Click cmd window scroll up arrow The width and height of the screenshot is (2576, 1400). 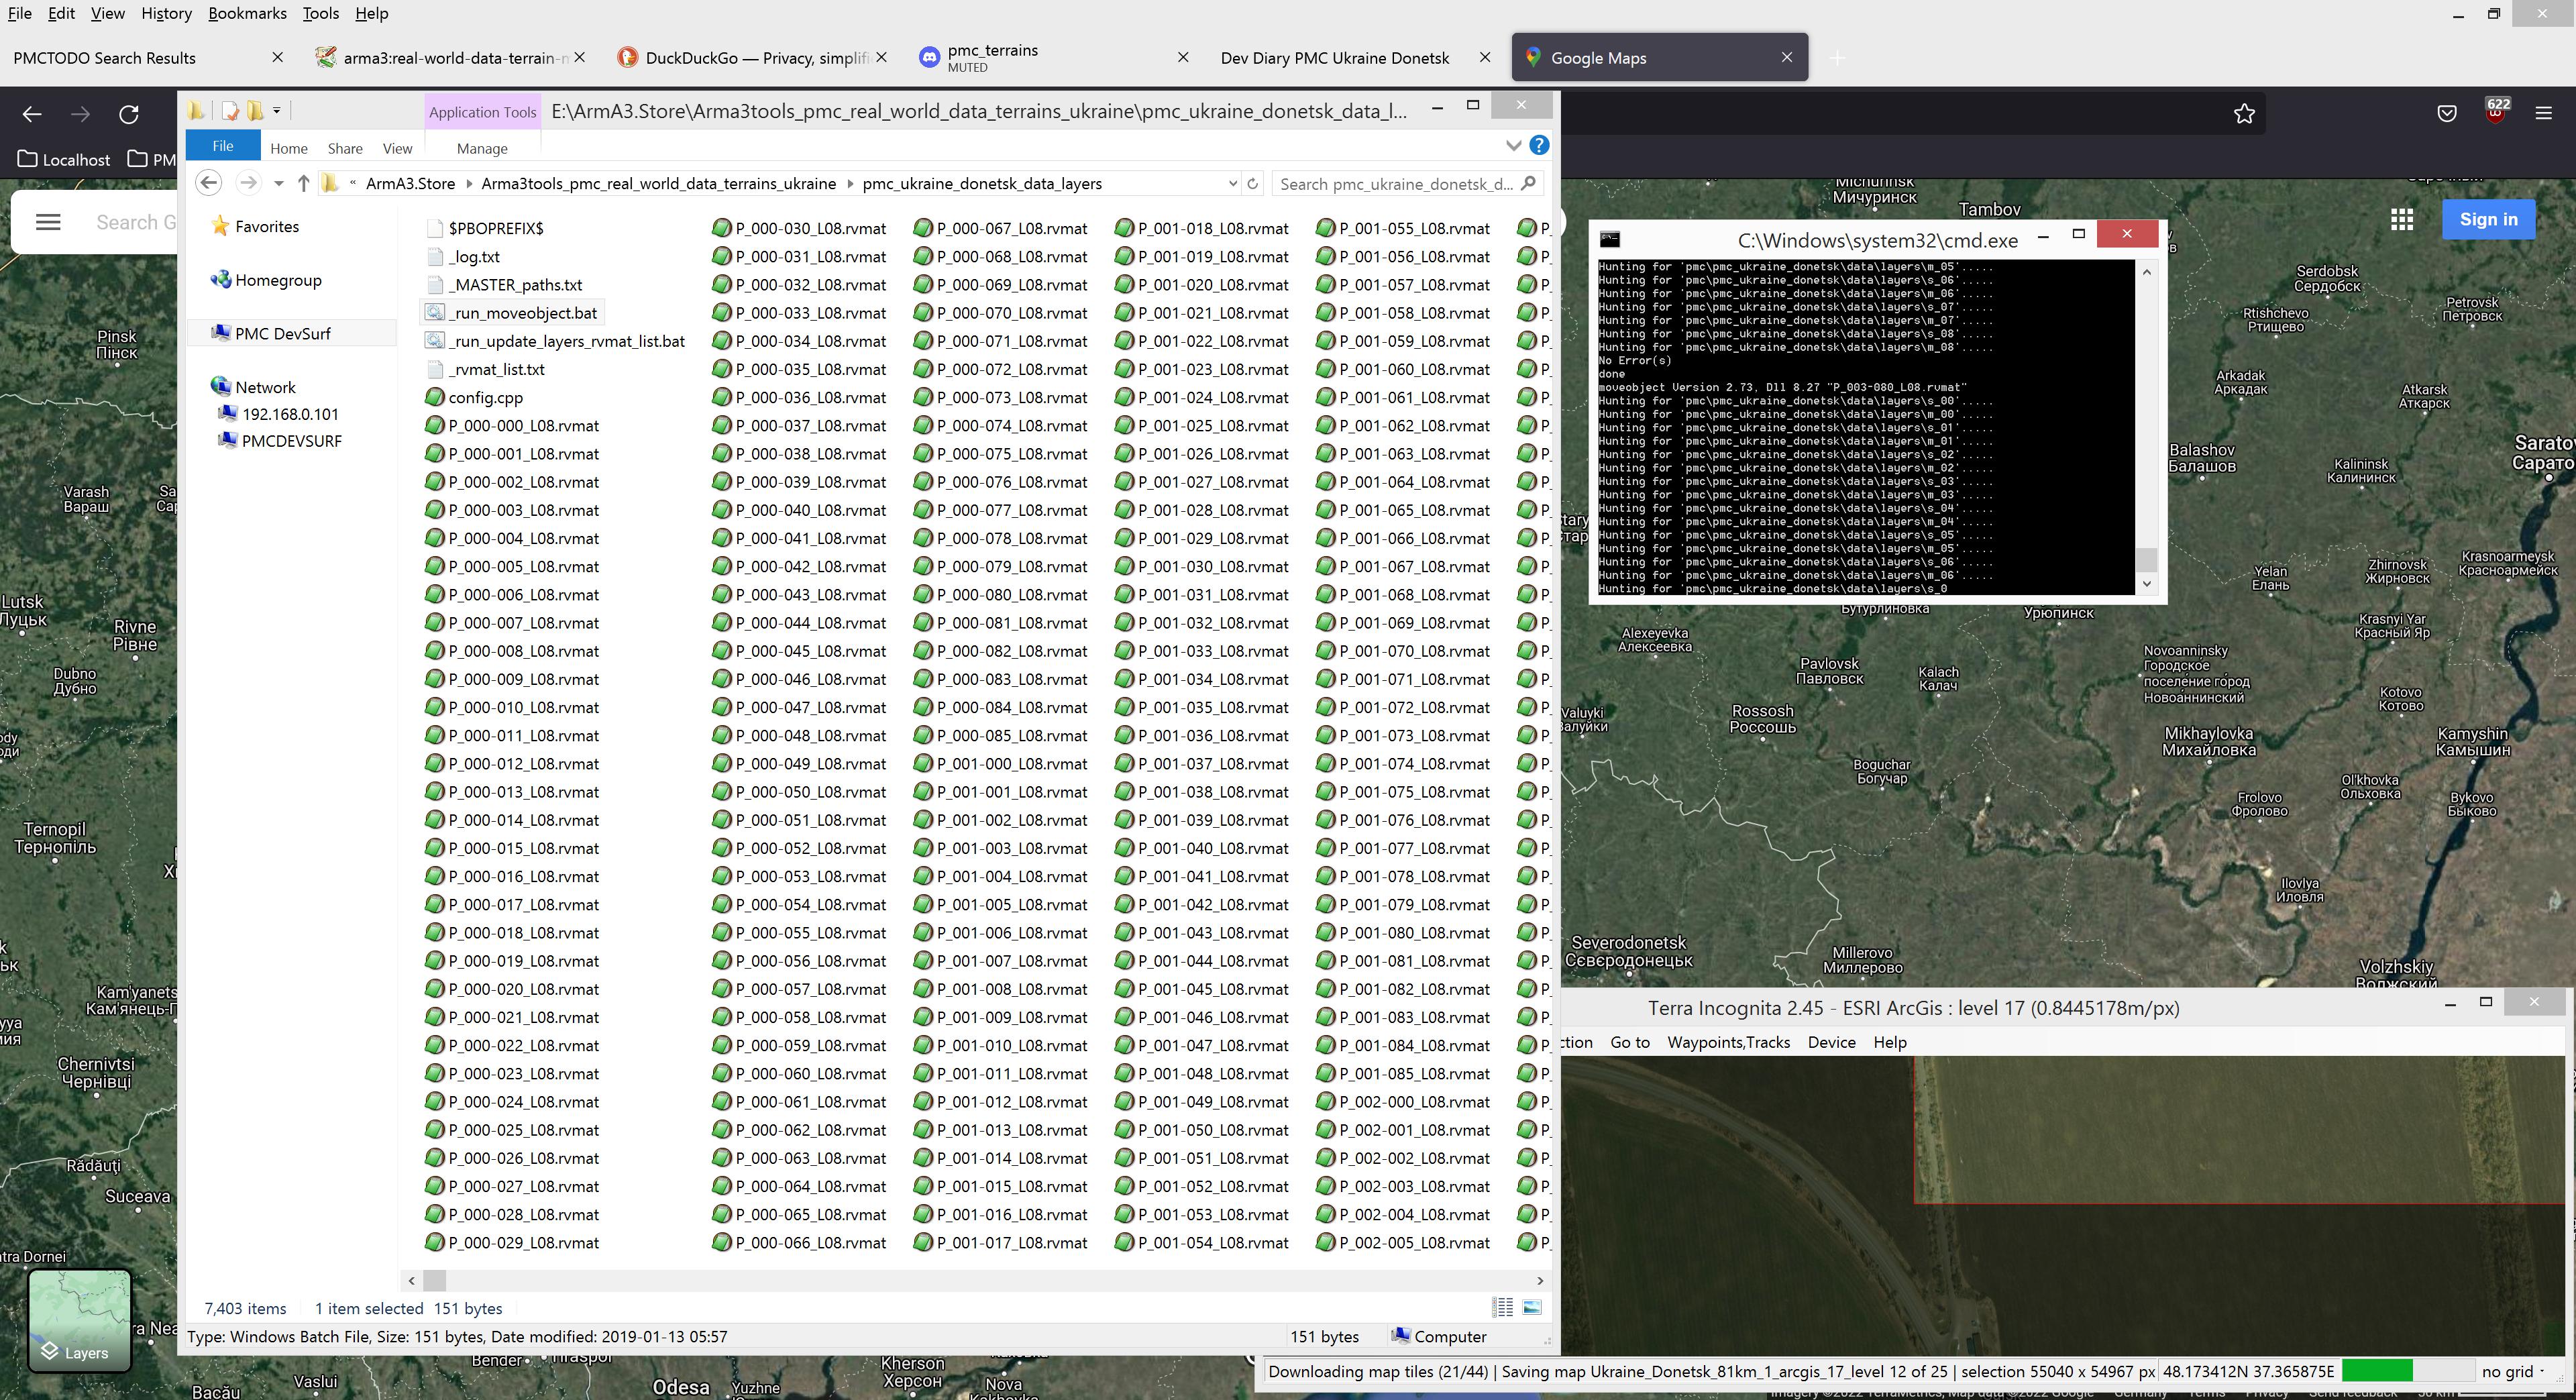point(2146,271)
